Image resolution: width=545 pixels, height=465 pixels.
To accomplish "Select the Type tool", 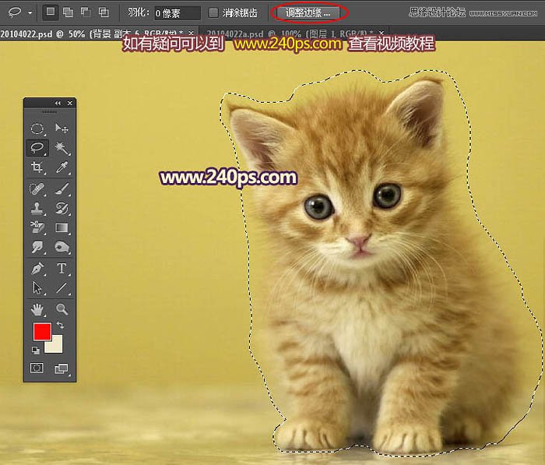I will click(62, 268).
